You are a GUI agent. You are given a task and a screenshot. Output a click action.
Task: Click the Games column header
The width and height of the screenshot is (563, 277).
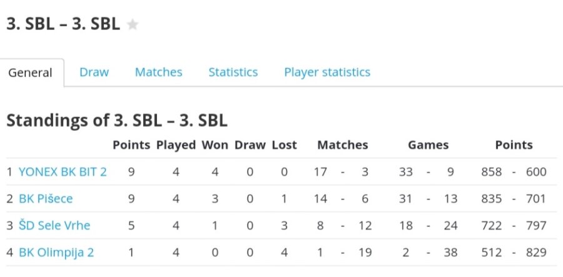click(428, 145)
